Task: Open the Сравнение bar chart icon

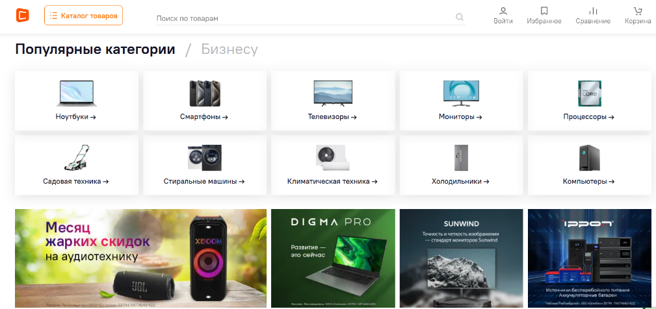Action: pyautogui.click(x=592, y=11)
